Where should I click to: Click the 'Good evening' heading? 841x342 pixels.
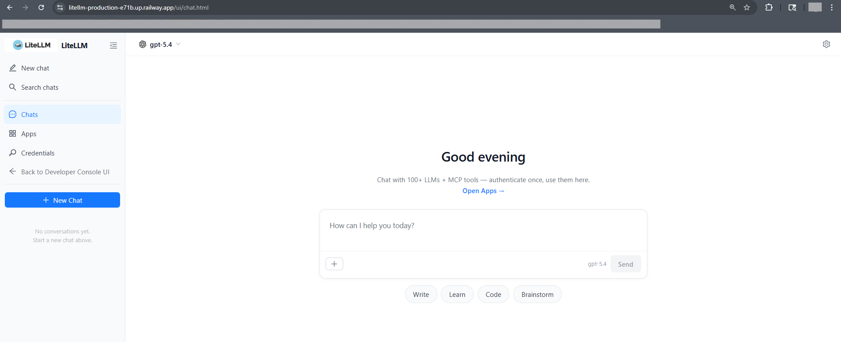point(483,157)
